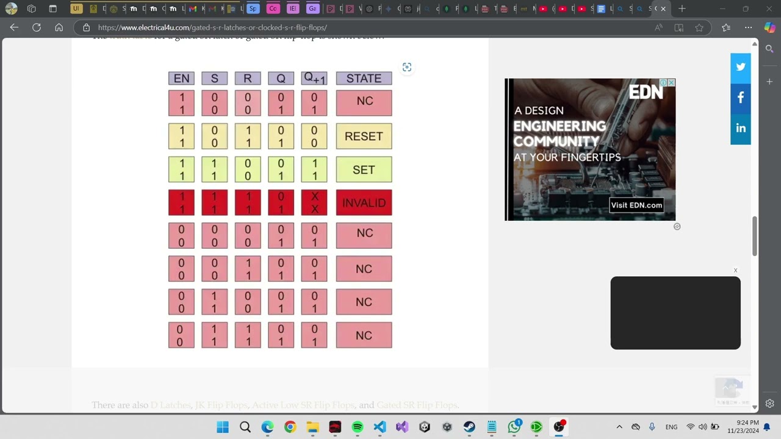Add a new item to the Edge sidebar
The width and height of the screenshot is (781, 439).
769,82
